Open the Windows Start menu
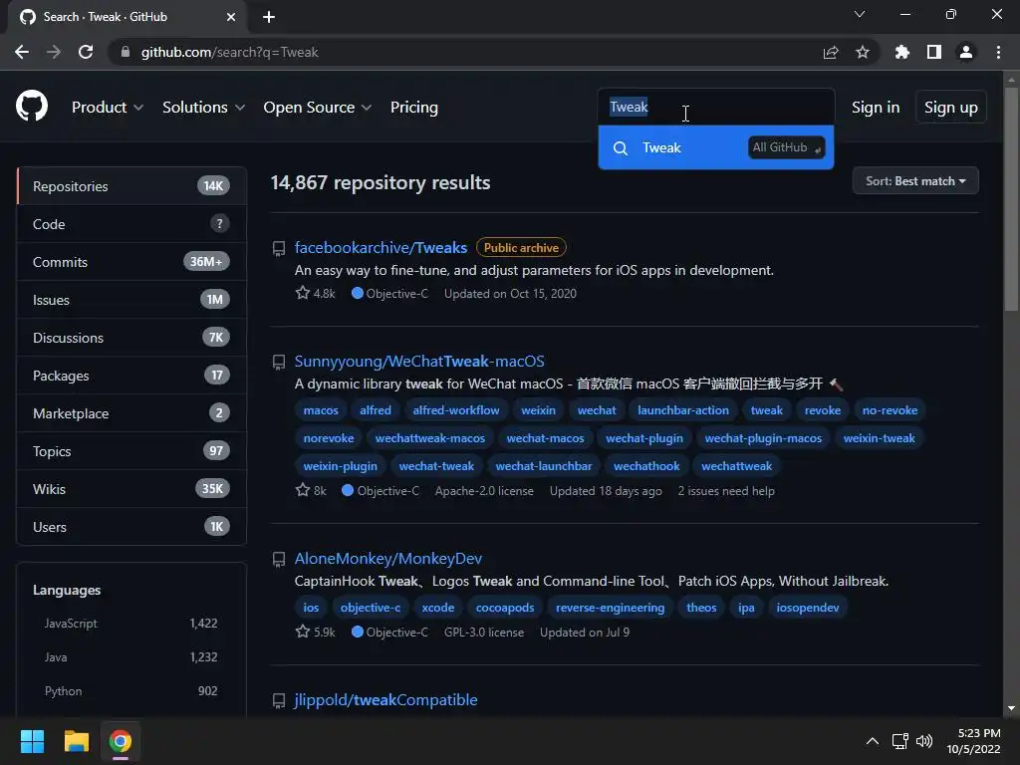 point(32,741)
